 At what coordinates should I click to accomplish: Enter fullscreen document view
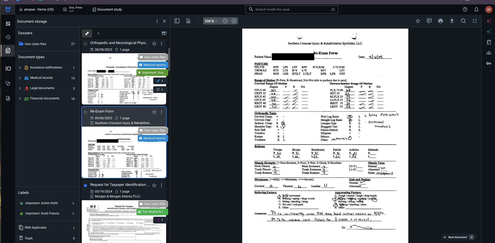click(x=475, y=21)
